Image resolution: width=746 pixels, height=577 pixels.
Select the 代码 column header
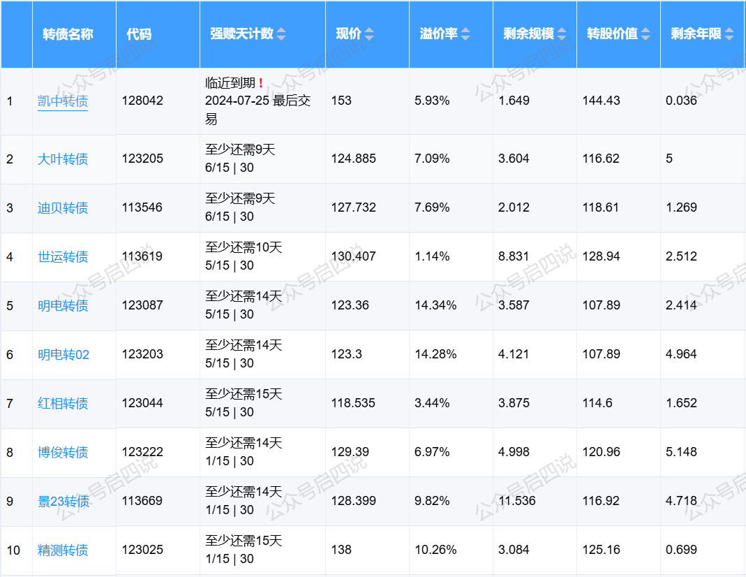point(139,34)
